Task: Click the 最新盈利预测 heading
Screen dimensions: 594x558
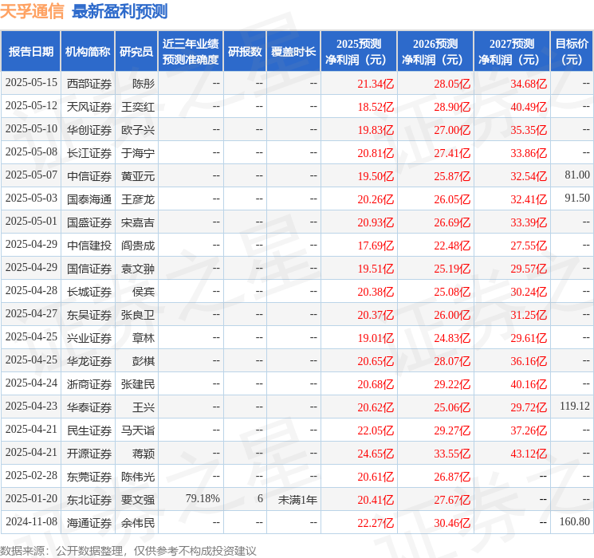Action: 120,11
